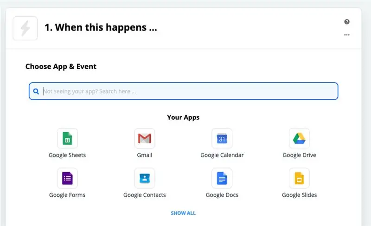Click the "Google Contacts" text label
Viewport: 371px width, 226px height.
point(145,195)
